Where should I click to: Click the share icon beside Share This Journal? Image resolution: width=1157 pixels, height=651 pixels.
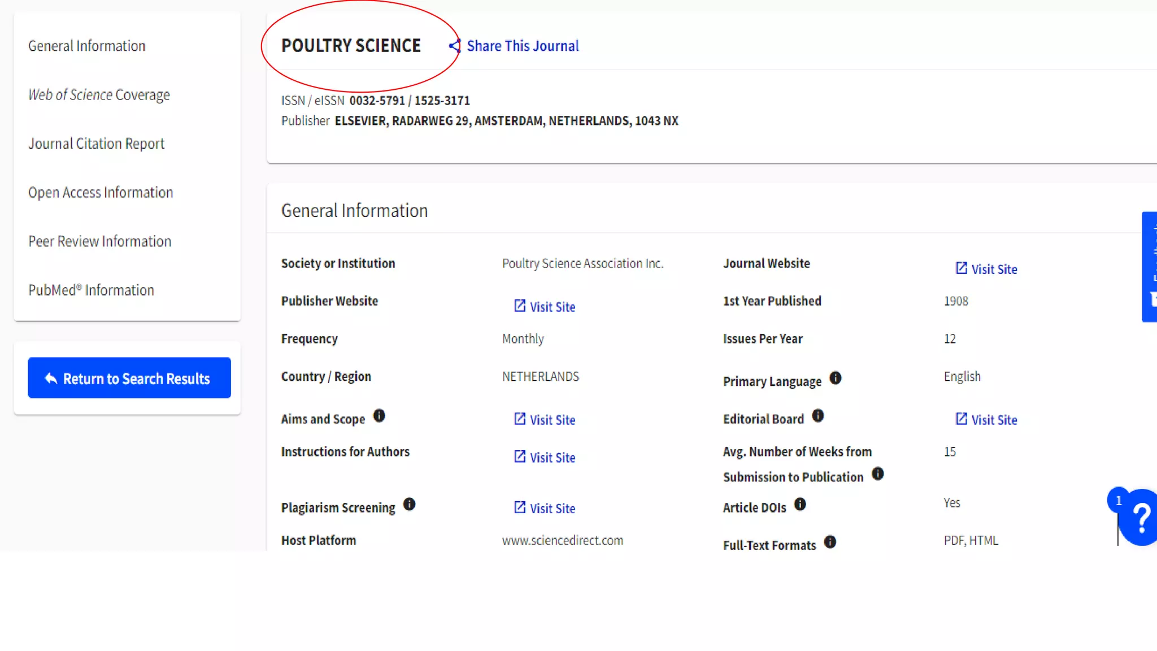click(455, 46)
